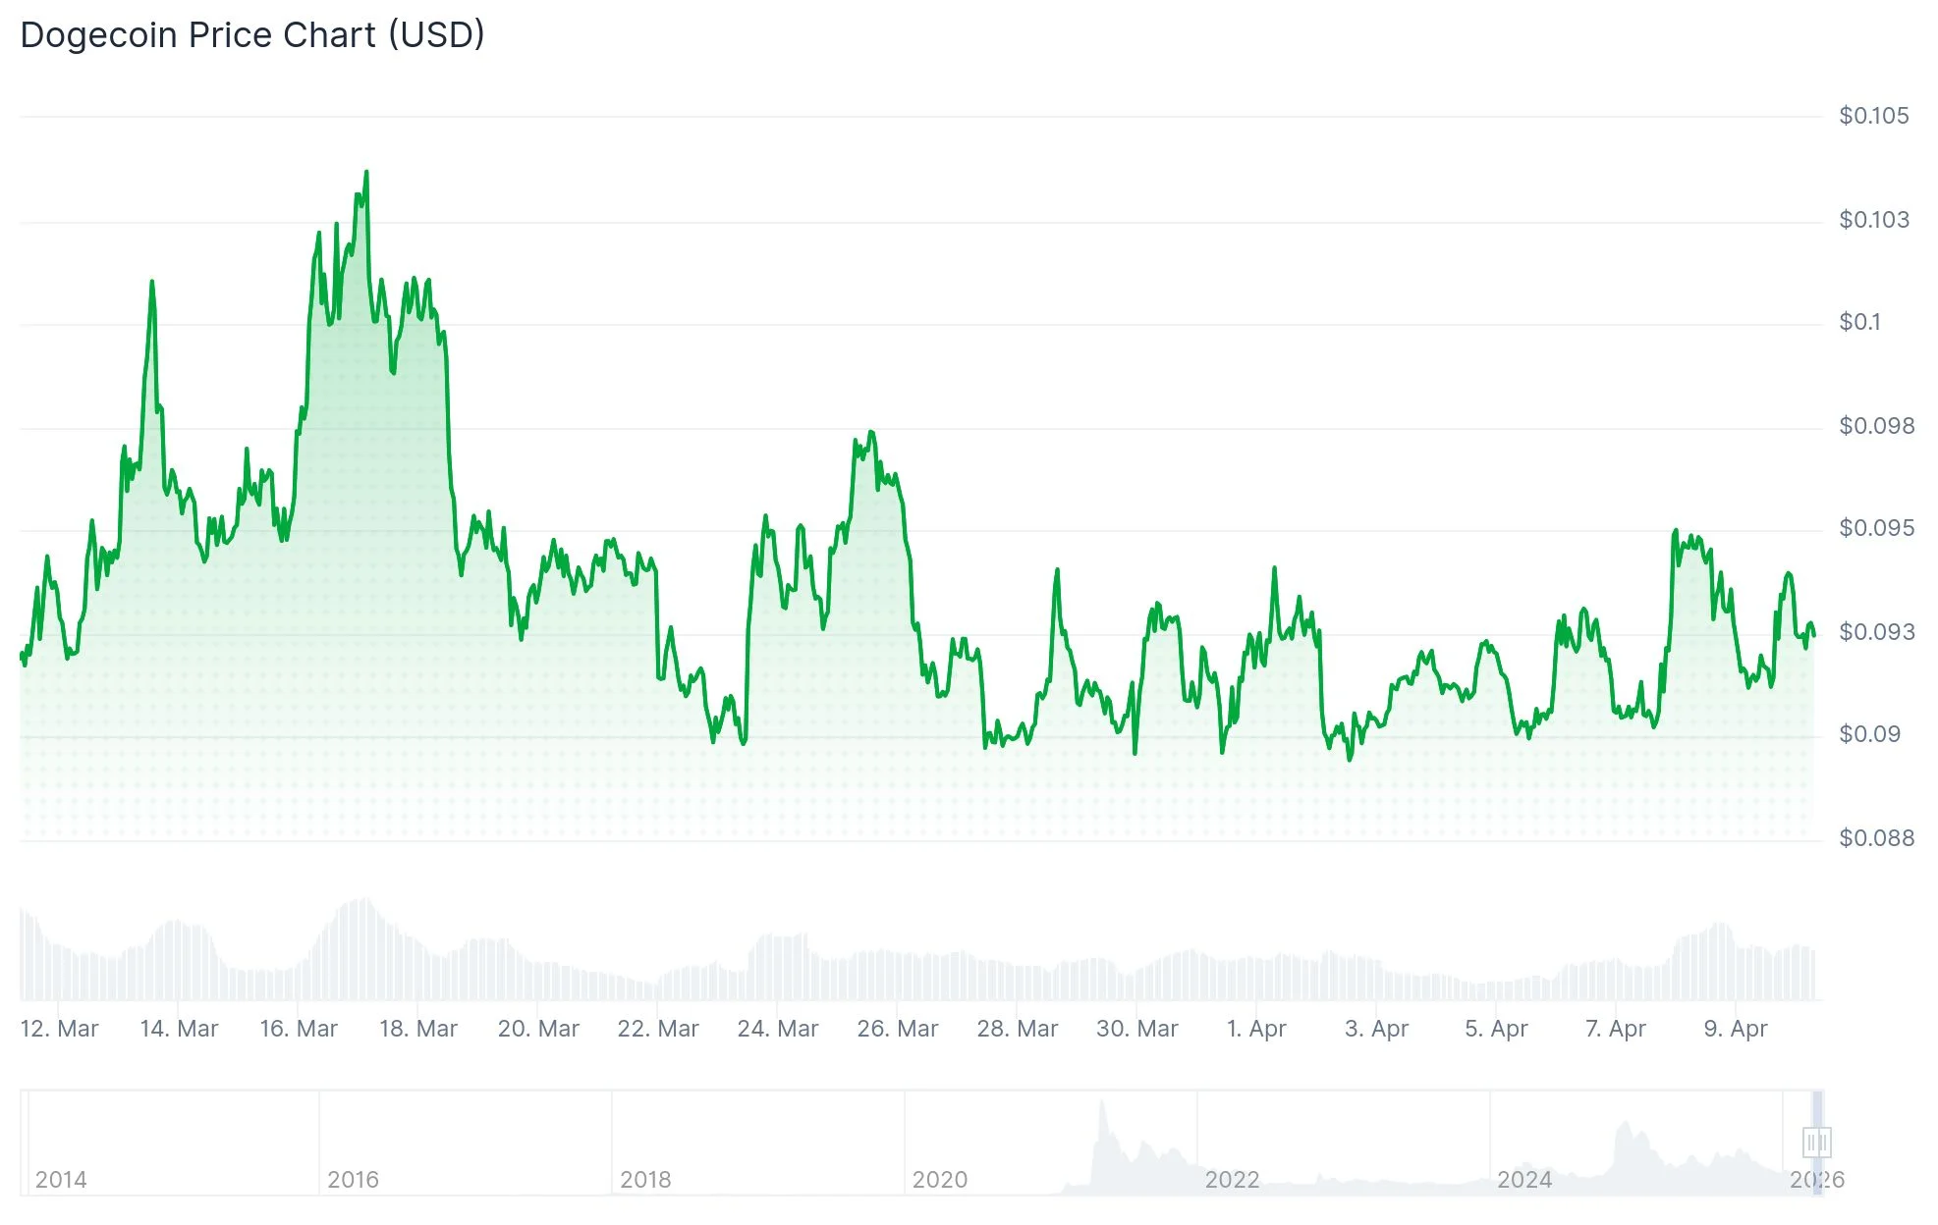Screen dimensions: 1938x1225
Task: Click the 14 March price spike on the line
Action: point(152,283)
